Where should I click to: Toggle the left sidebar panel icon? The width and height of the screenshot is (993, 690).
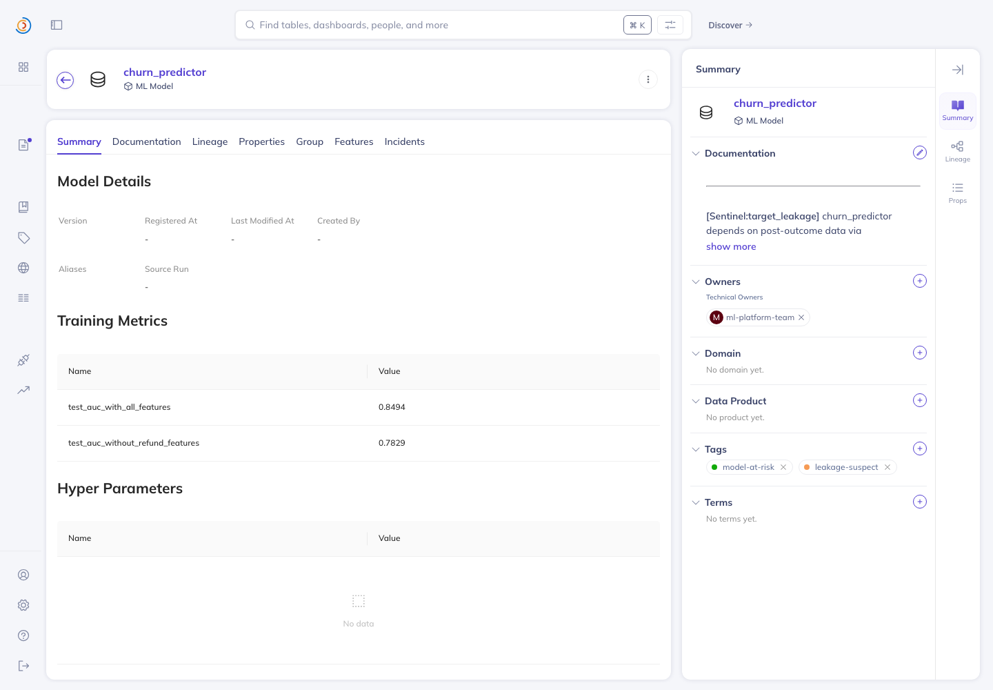point(57,25)
